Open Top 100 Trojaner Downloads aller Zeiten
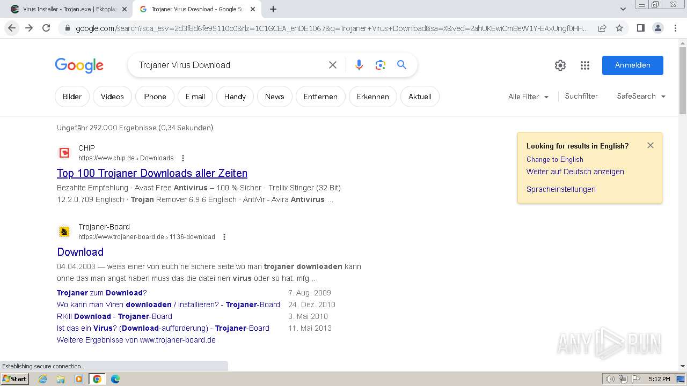 [x=152, y=173]
